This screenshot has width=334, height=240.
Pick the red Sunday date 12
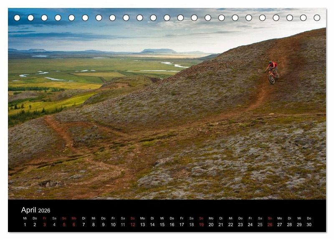point(133,225)
